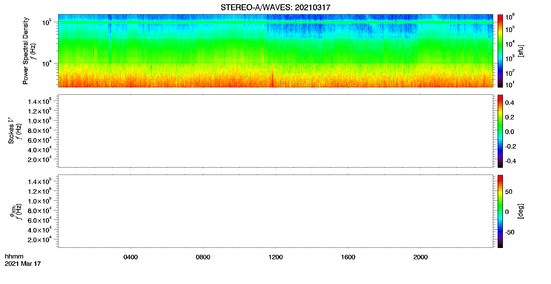Click the Stokes V colorbar
This screenshot has width=551, height=284.
(500, 131)
